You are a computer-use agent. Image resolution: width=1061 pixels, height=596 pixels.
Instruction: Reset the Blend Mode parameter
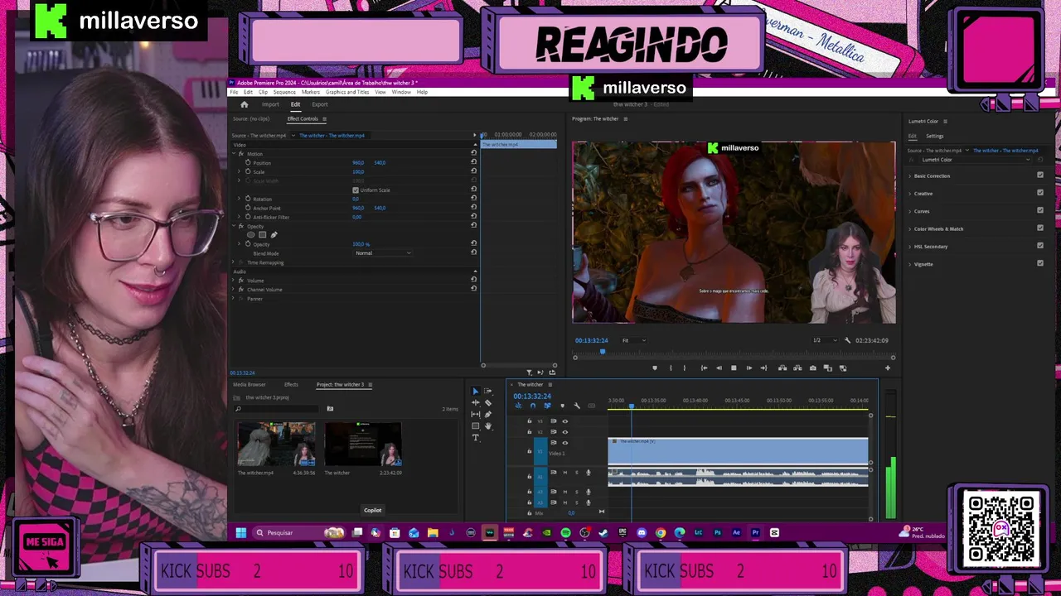pyautogui.click(x=473, y=252)
